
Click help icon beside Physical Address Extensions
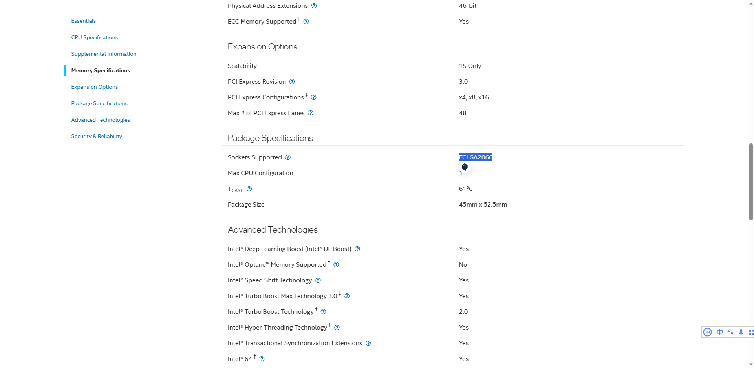click(x=314, y=6)
